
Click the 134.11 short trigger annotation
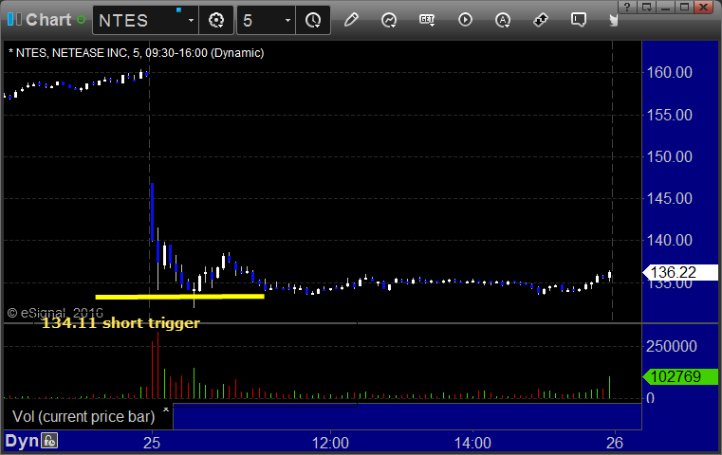[120, 323]
